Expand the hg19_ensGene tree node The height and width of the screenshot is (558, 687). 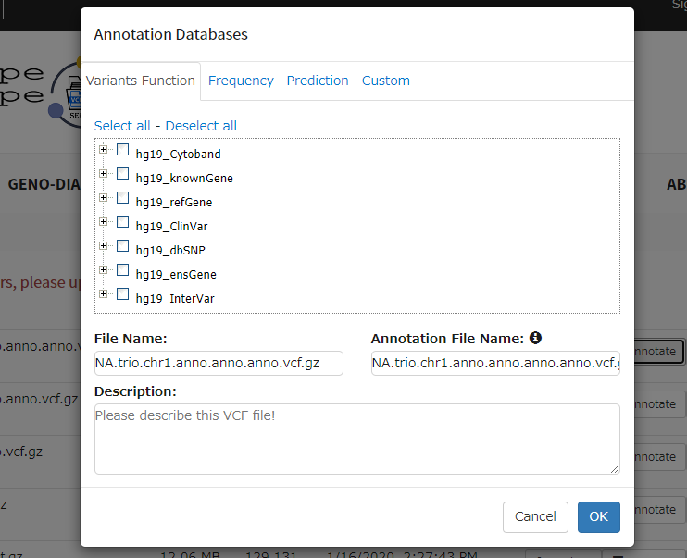pos(104,270)
